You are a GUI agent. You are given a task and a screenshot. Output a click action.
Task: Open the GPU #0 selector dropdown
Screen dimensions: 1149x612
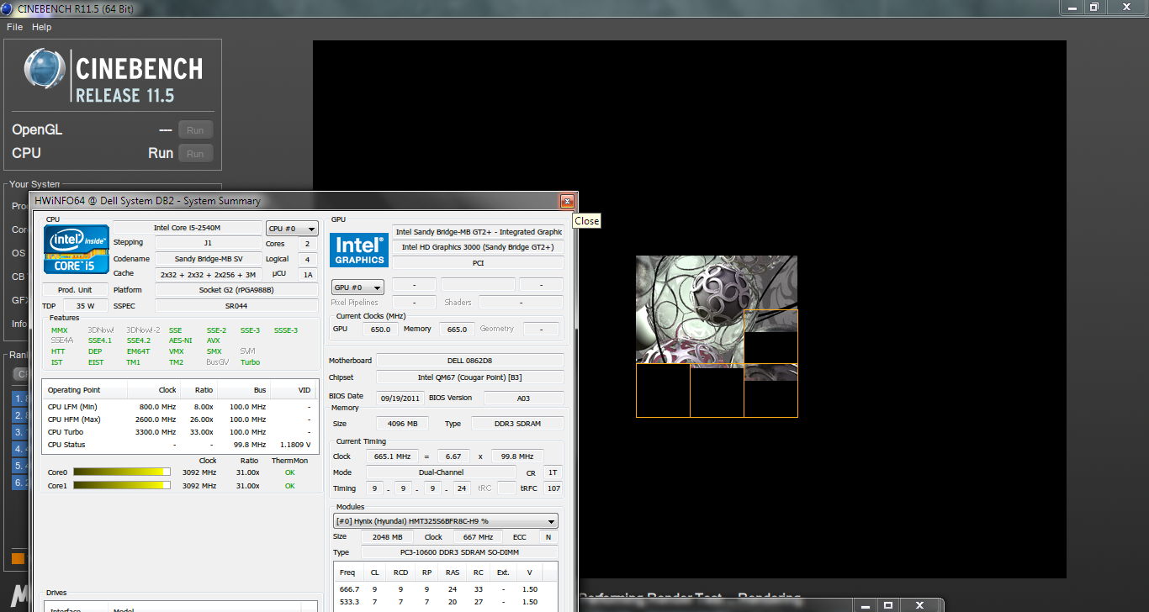(358, 287)
